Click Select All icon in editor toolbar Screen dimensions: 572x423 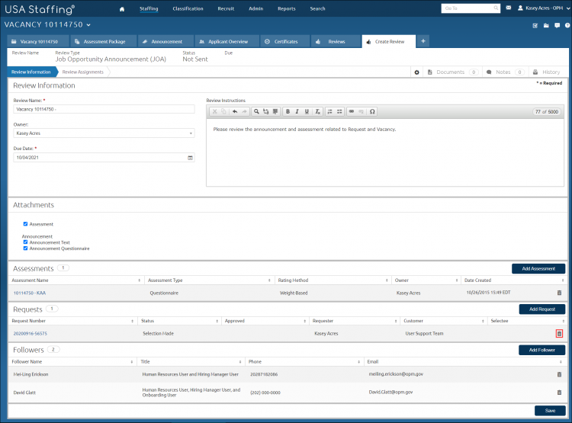coord(275,111)
